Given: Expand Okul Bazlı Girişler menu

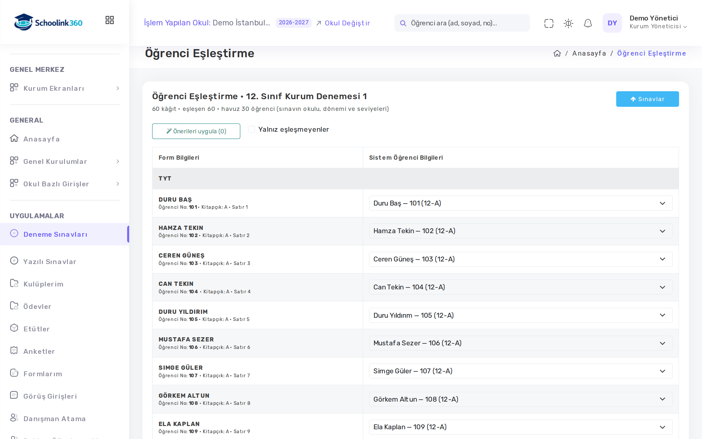Looking at the screenshot, I should (65, 184).
